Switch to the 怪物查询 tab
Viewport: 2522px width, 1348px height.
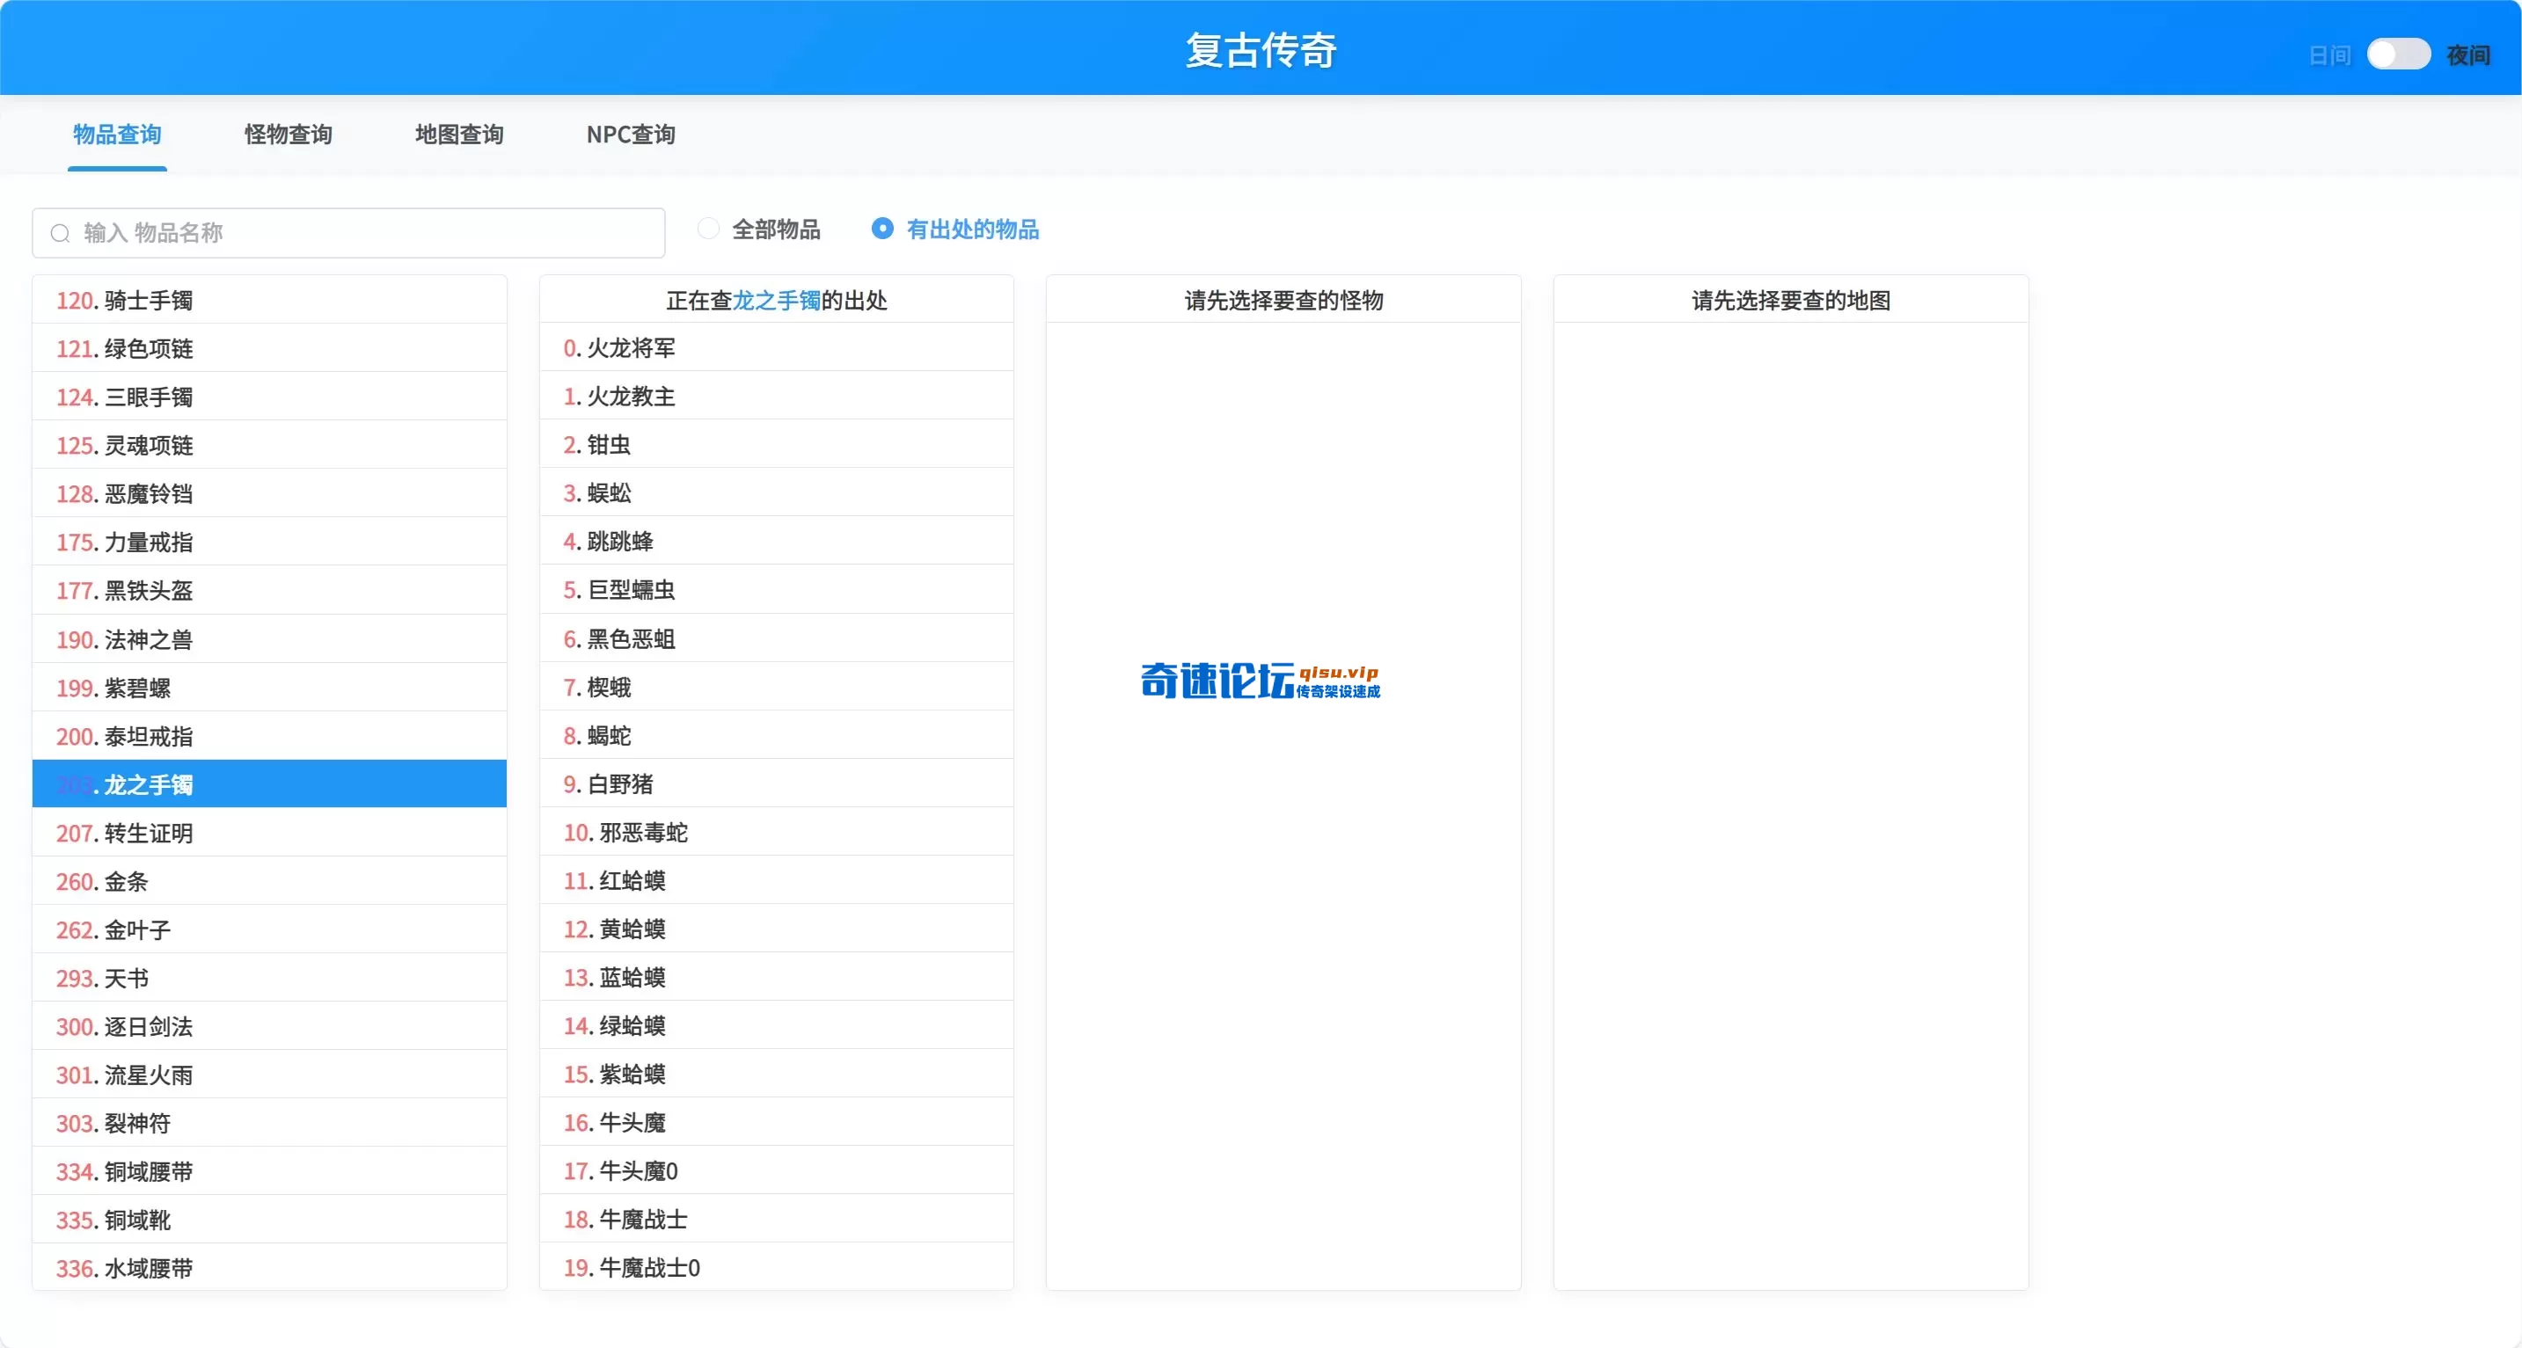288,135
